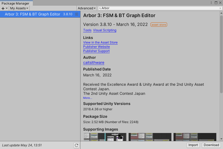The width and height of the screenshot is (223, 149).
Task: Click the add package plus icon
Action: tap(3, 8)
